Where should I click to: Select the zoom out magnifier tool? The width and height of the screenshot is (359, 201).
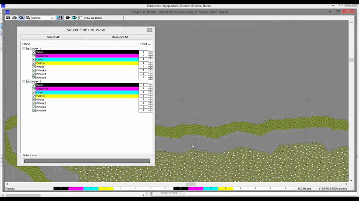point(28,18)
